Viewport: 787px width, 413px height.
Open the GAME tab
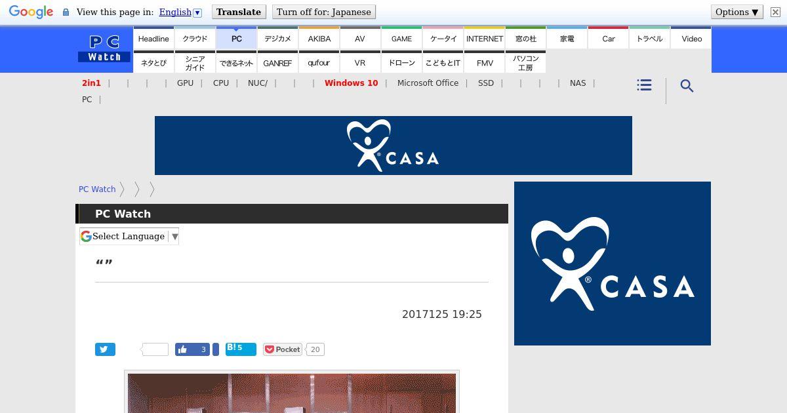402,38
